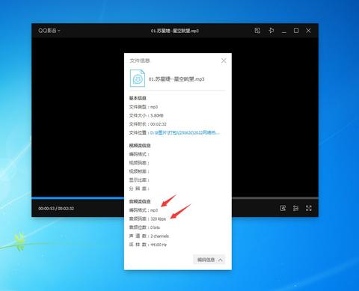Maximize the QQ影音 player window
This screenshot has width=359, height=291.
click(296, 31)
